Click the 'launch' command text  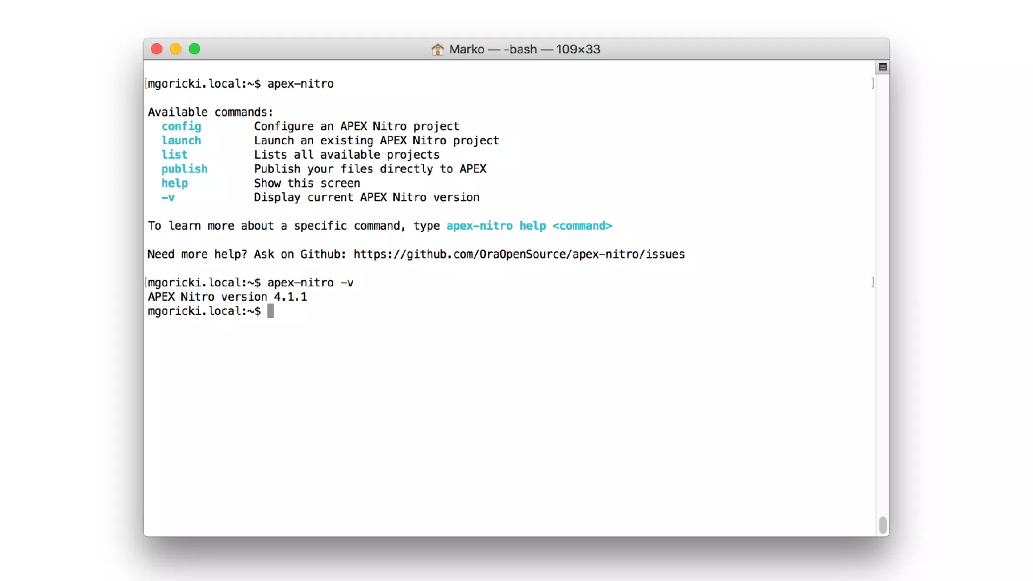coord(181,140)
